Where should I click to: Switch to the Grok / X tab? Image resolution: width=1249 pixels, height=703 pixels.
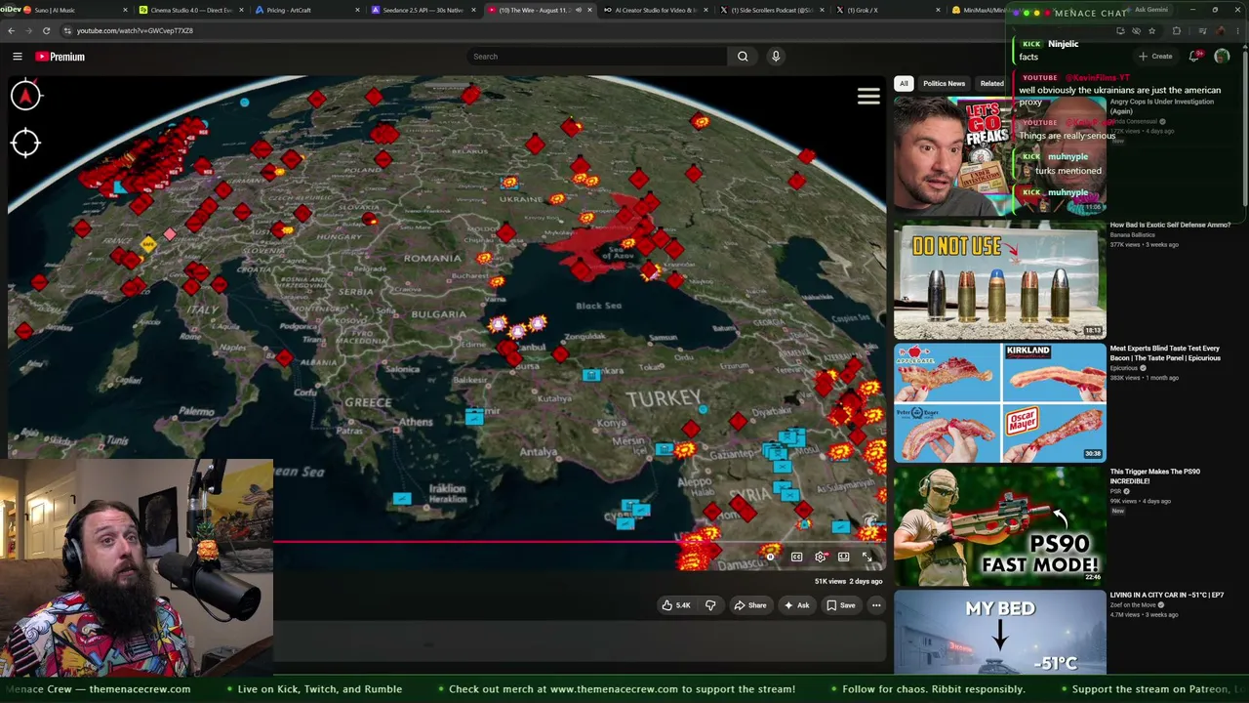888,10
